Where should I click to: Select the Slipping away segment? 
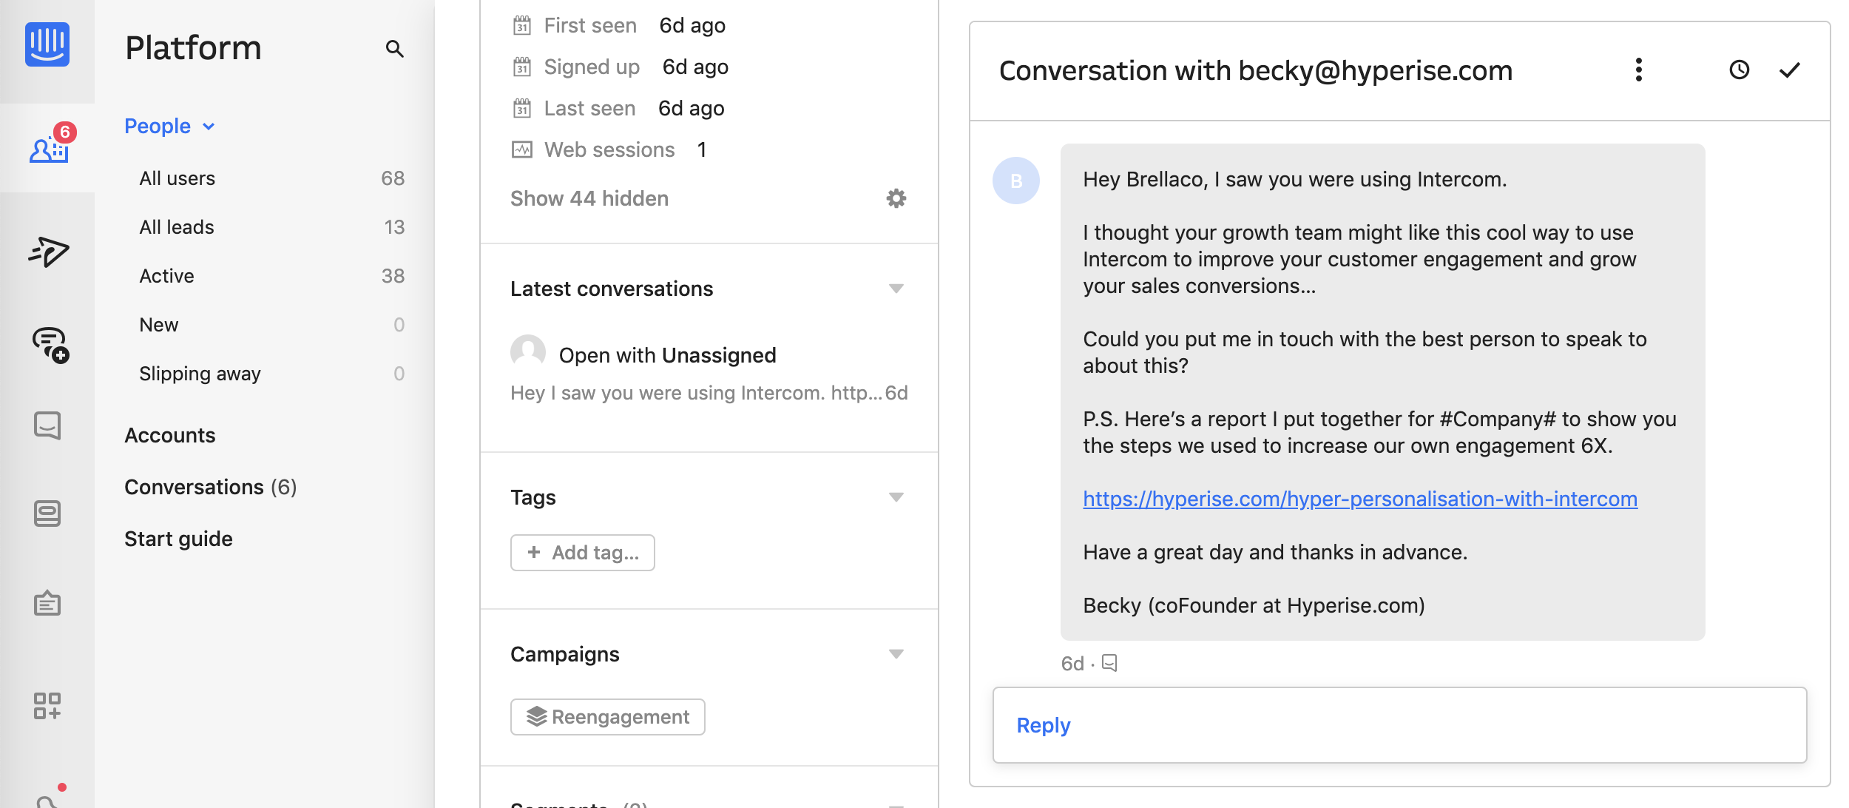[272, 374]
